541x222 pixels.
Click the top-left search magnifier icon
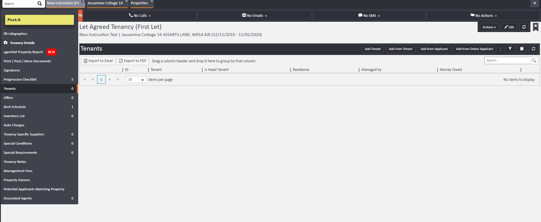pos(40,4)
